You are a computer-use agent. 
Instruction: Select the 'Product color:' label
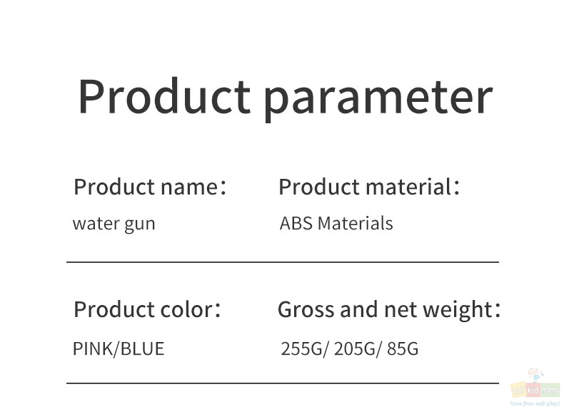coord(147,309)
